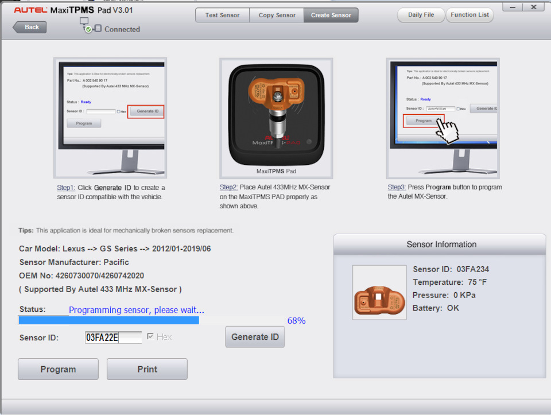Click the Program button
Screen dimensions: 551x415
(x=58, y=369)
